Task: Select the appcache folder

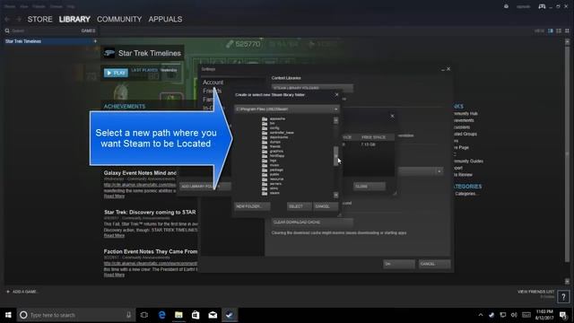Action: coord(277,119)
